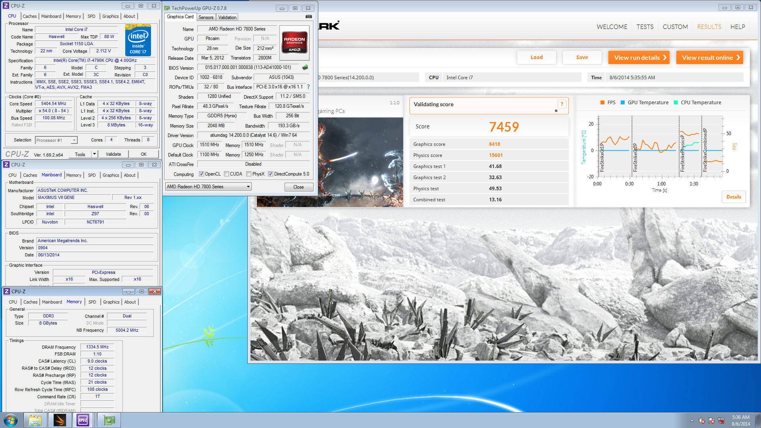Click the BIOS export chip icon in GPU-Z
The image size is (761, 428).
click(x=305, y=67)
